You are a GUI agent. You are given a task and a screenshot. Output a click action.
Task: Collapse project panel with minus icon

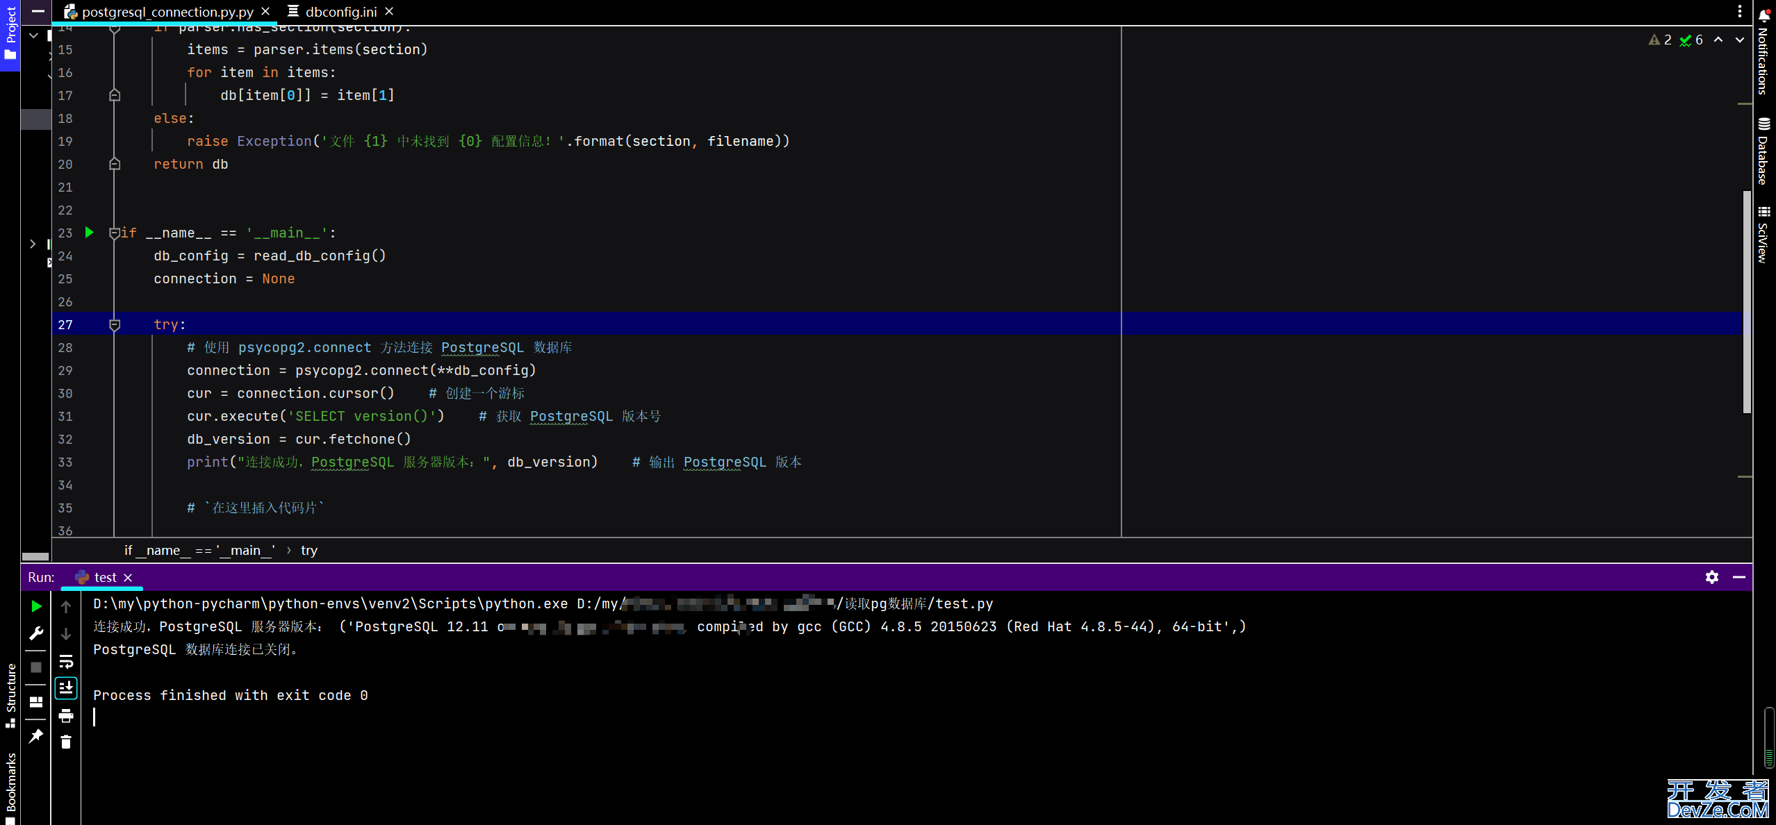point(38,12)
